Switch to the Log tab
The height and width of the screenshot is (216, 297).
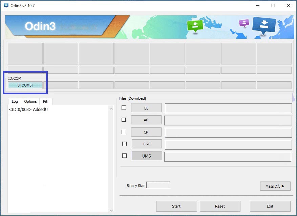(15, 101)
